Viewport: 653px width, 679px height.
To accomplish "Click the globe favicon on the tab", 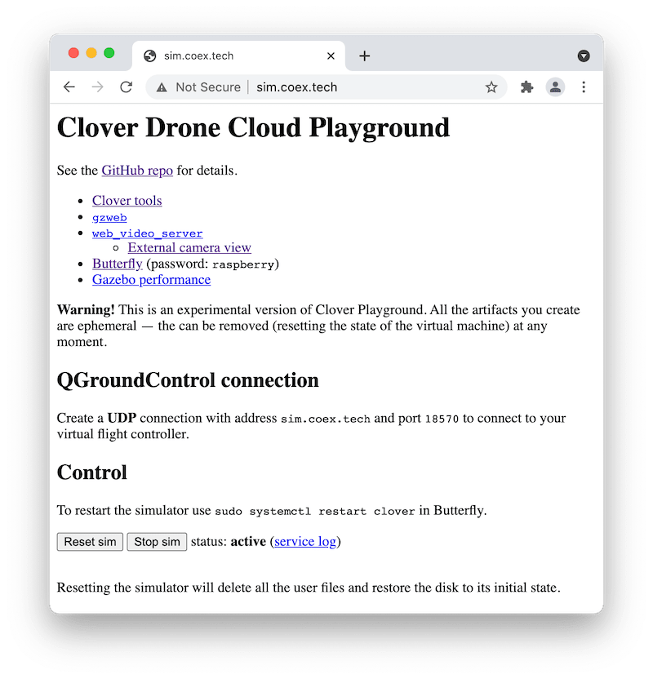I will click(x=150, y=55).
